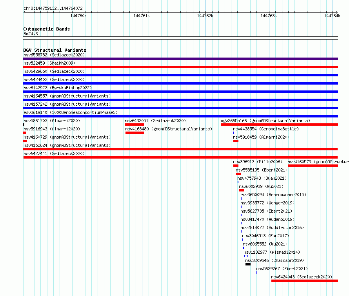Click the DGV Structural Variants track title
The width and height of the screenshot is (349, 296).
coord(55,50)
